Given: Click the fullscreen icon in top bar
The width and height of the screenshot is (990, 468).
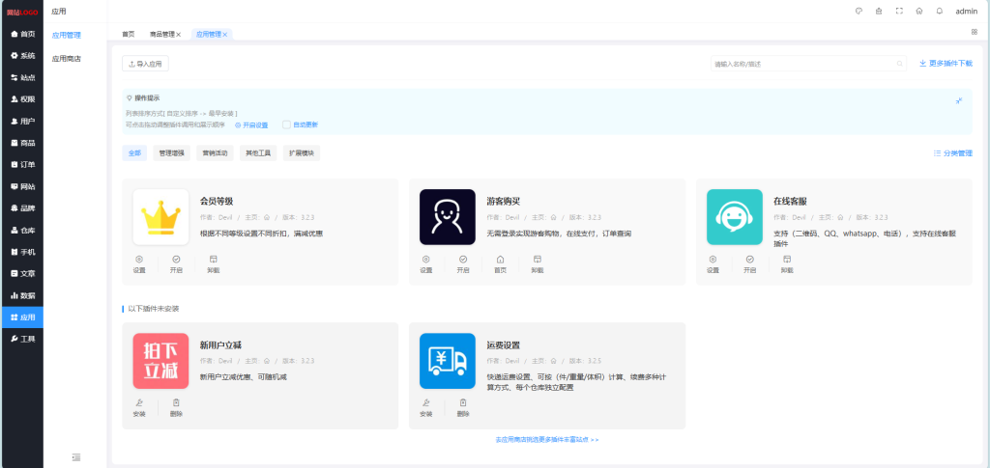Looking at the screenshot, I should tap(899, 12).
